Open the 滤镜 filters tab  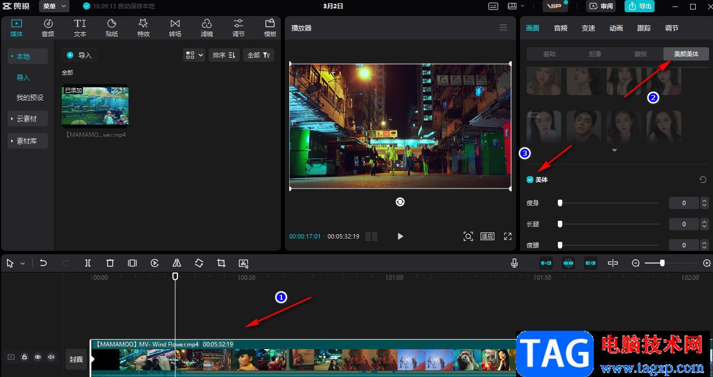[x=206, y=28]
